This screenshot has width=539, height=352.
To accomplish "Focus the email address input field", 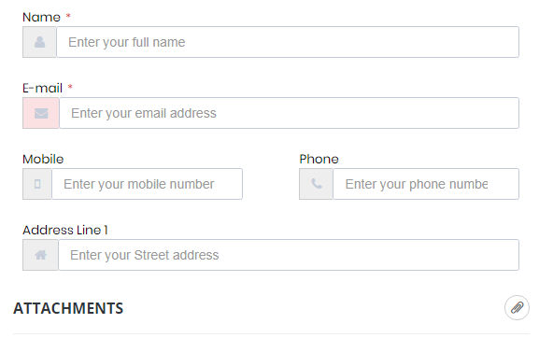I will pyautogui.click(x=289, y=113).
